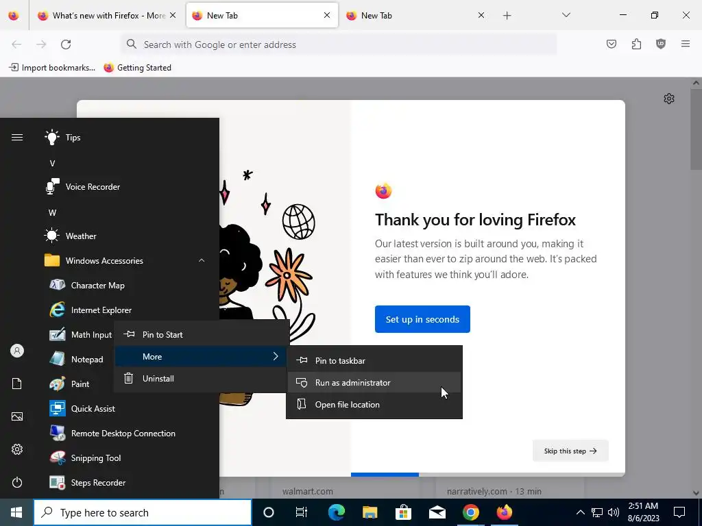Open Cortana circle on the taskbar
This screenshot has height=526, width=702.
tap(268, 512)
